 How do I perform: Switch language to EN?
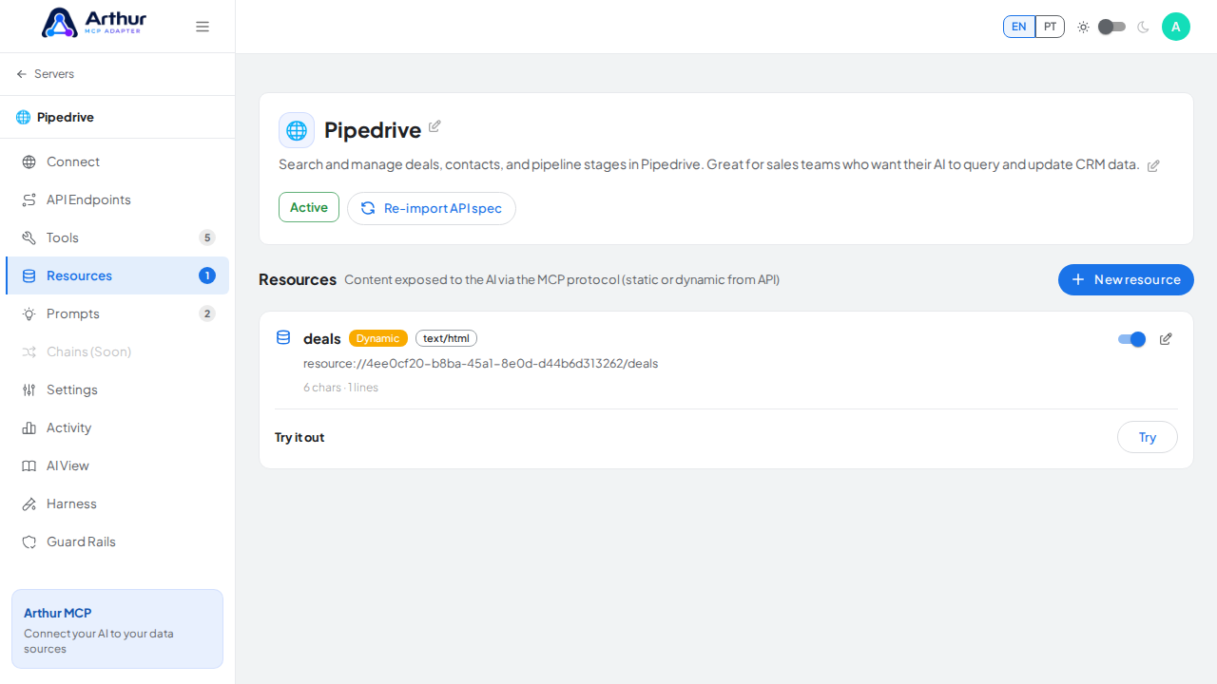(x=1019, y=27)
